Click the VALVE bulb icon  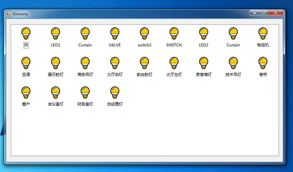coord(115,33)
